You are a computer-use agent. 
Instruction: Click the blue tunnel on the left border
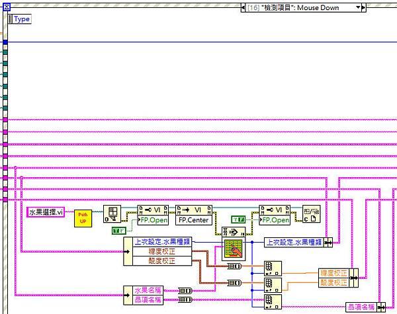point(5,42)
